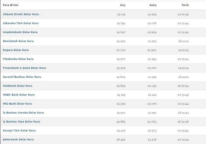Open Anadolubank Dolar Kuru page
Viewport: 206px width, 144px height.
click(x=20, y=32)
